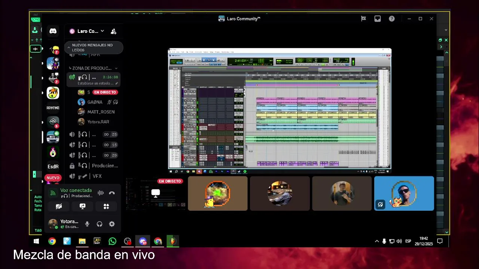Click the pencil to edit channel status
479x269 pixels.
click(117, 83)
